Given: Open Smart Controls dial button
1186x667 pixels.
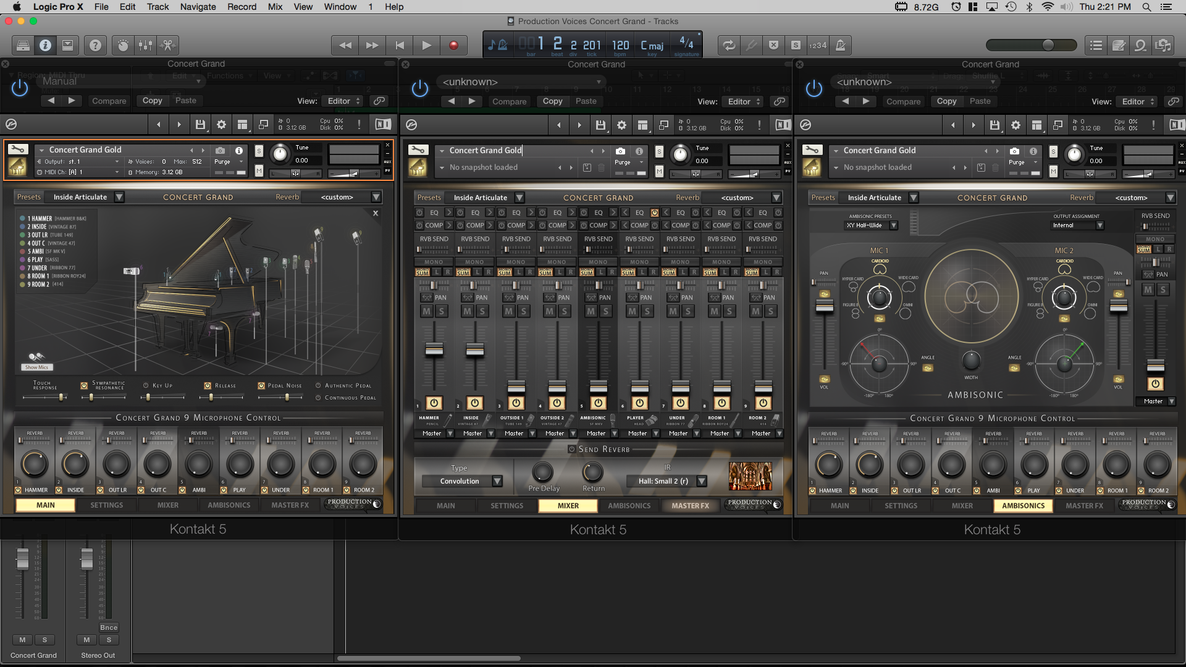Looking at the screenshot, I should click(x=124, y=45).
